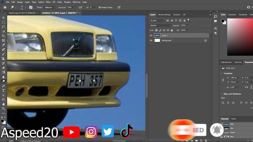This screenshot has width=253, height=142.
Task: Select the Lasso tool
Action: [4, 27]
